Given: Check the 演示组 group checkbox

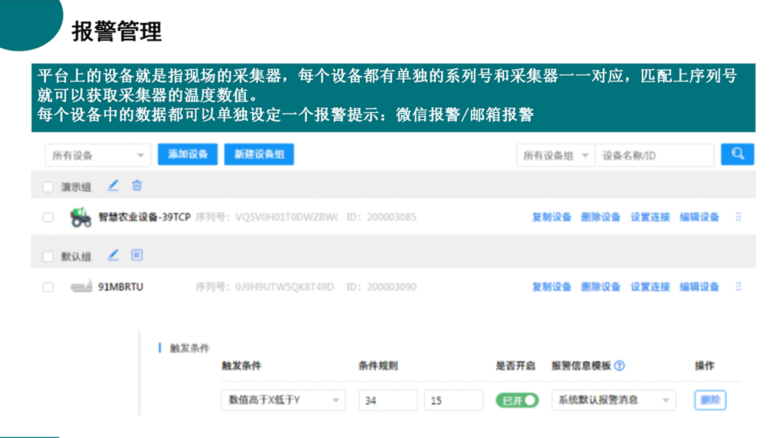Looking at the screenshot, I should tap(48, 187).
